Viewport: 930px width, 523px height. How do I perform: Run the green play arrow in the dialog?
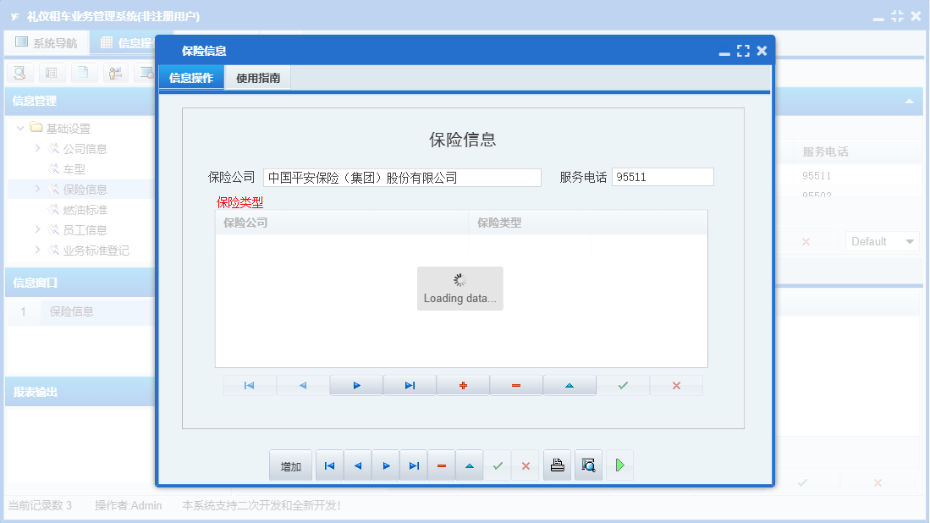click(x=619, y=465)
